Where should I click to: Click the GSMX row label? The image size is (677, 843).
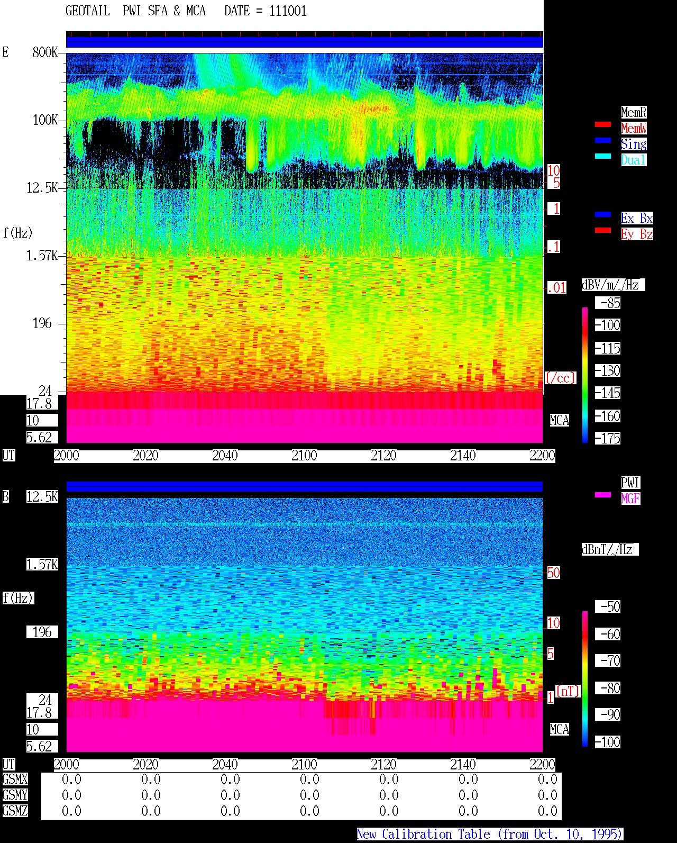15,779
